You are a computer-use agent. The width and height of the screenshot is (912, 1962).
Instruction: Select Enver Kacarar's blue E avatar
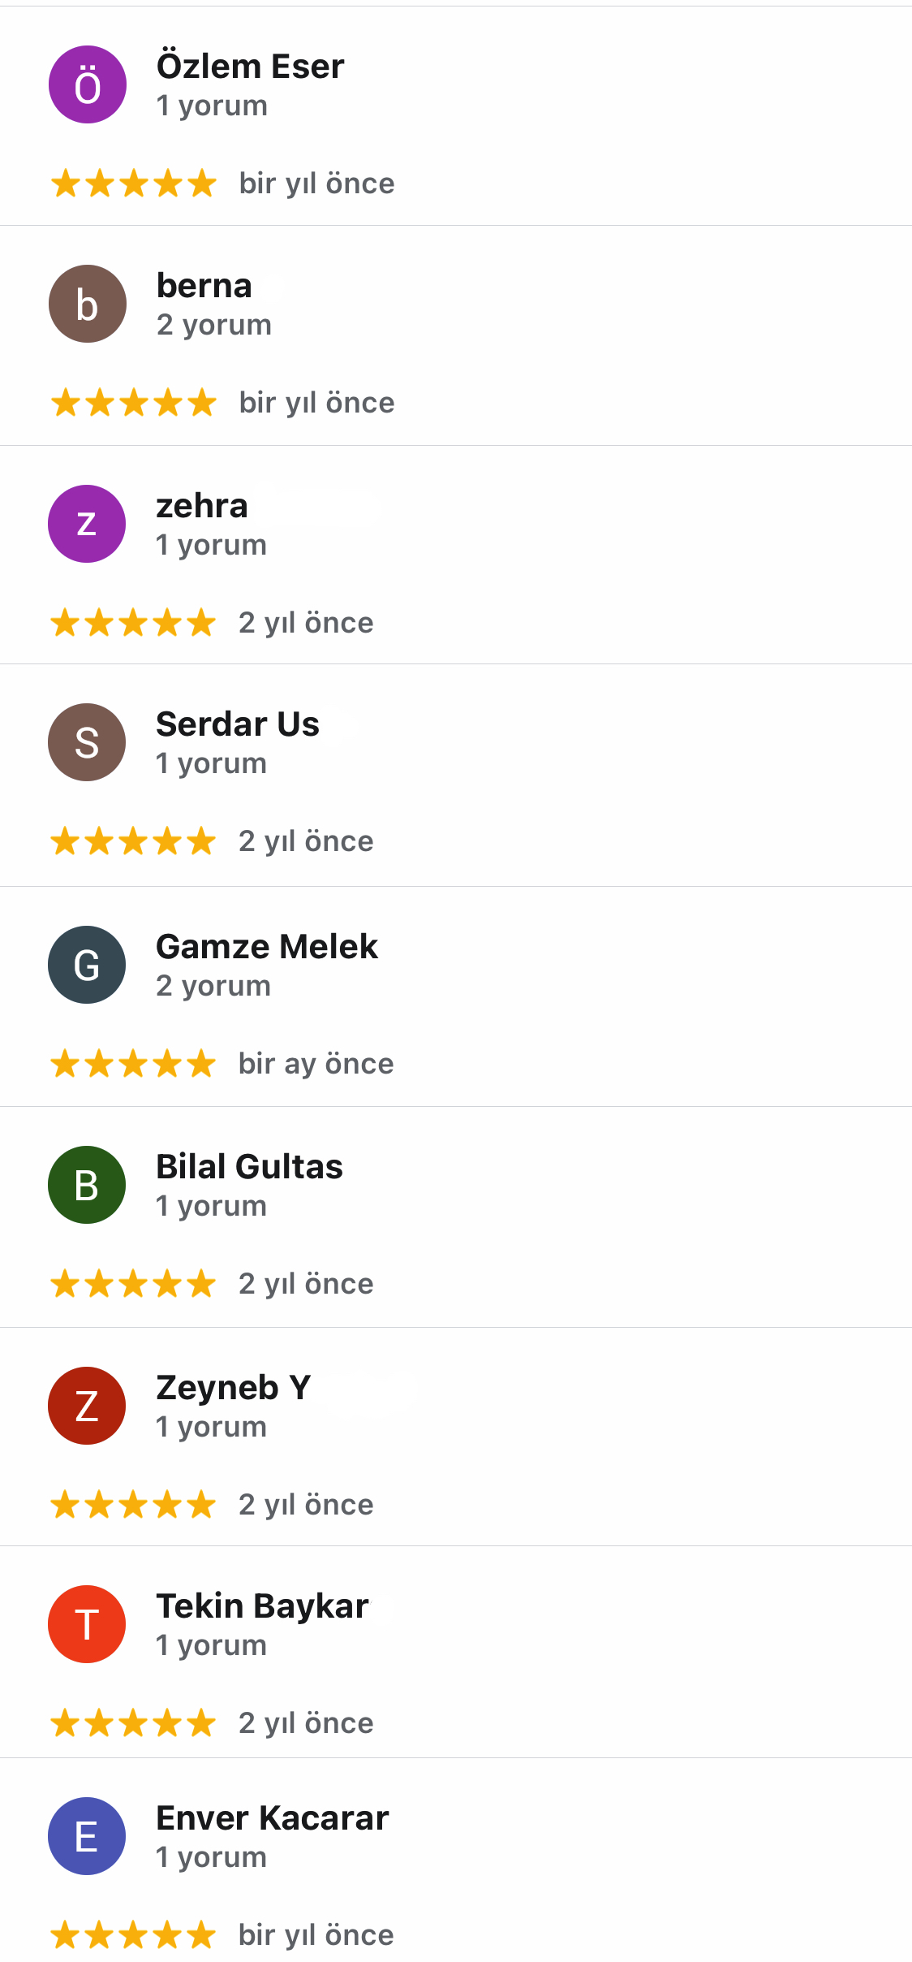tap(87, 1836)
